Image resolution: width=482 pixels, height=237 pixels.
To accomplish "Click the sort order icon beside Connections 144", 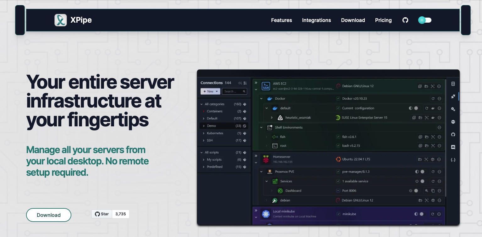I will click(x=245, y=83).
